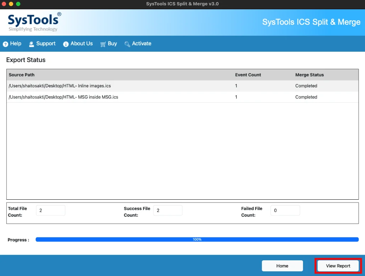Screen dimensions: 365x276
Task: Click the Activate key icon
Action: pos(127,44)
